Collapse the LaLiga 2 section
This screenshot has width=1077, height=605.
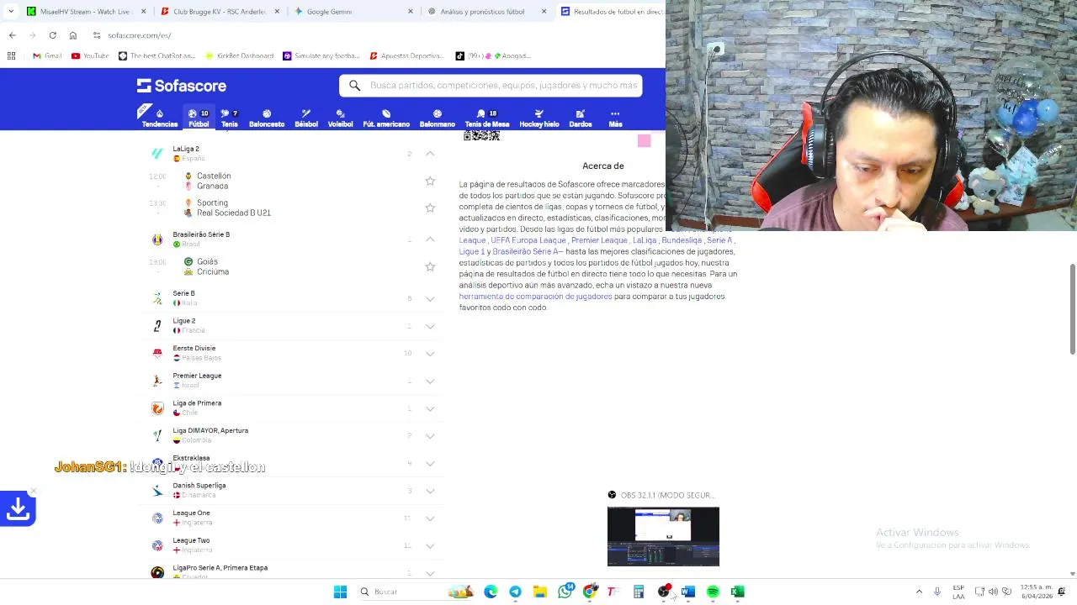(430, 154)
